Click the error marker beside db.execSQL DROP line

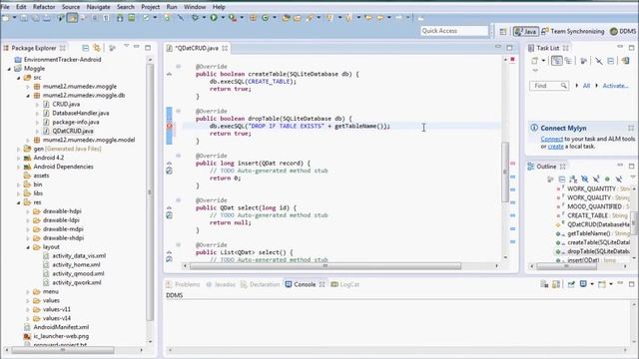[169, 127]
